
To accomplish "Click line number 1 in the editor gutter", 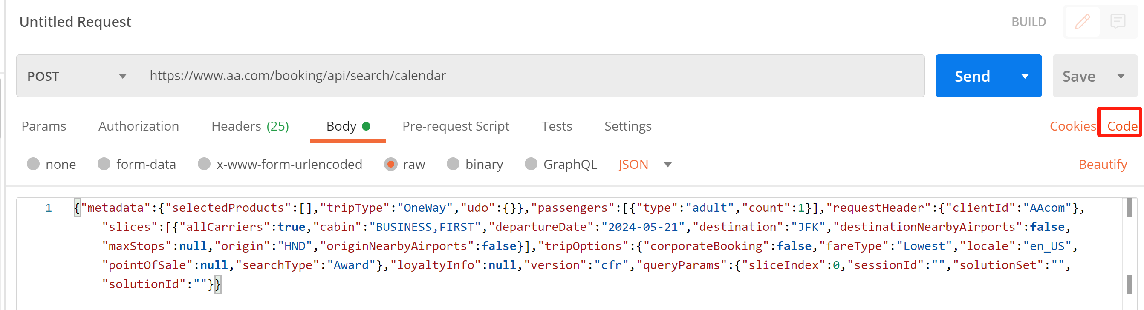I will pos(49,208).
